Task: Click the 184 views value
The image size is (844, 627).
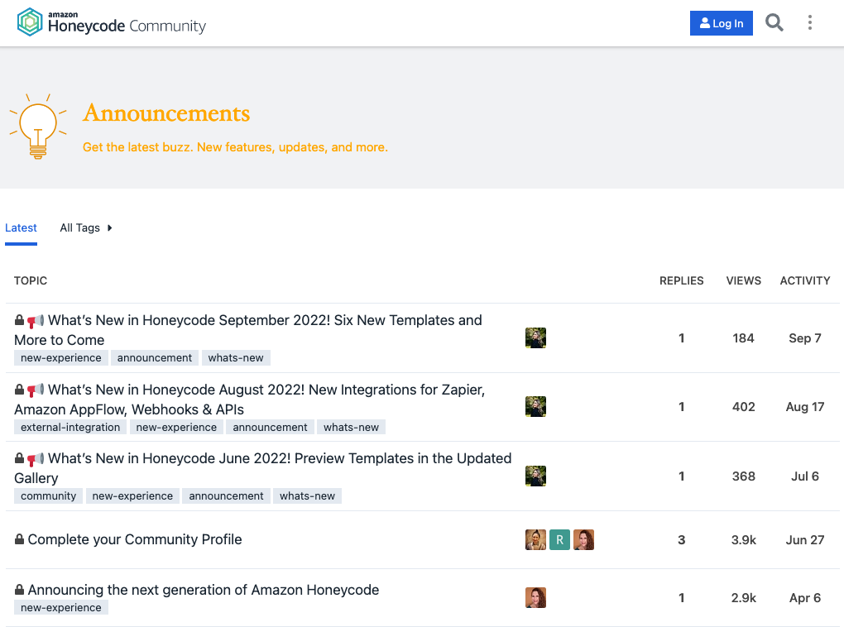Action: (743, 338)
